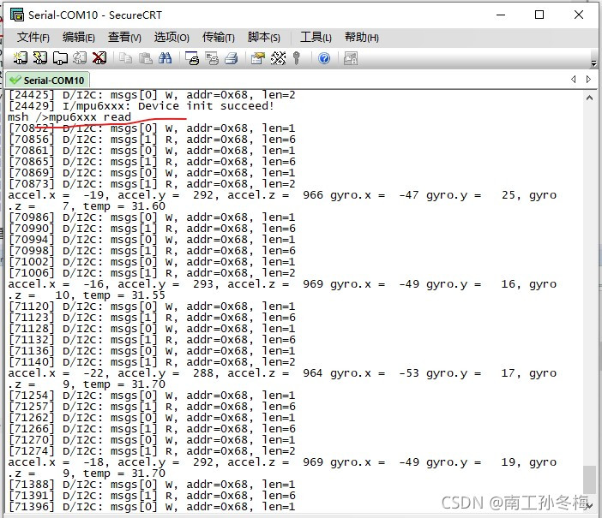Open the 帮助(H) menu

click(x=362, y=37)
